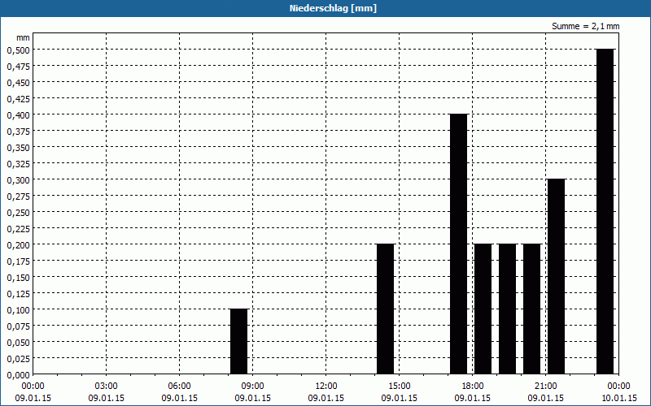The image size is (651, 406).
Task: Click the 0,375 y-axis value
Action: pyautogui.click(x=18, y=131)
